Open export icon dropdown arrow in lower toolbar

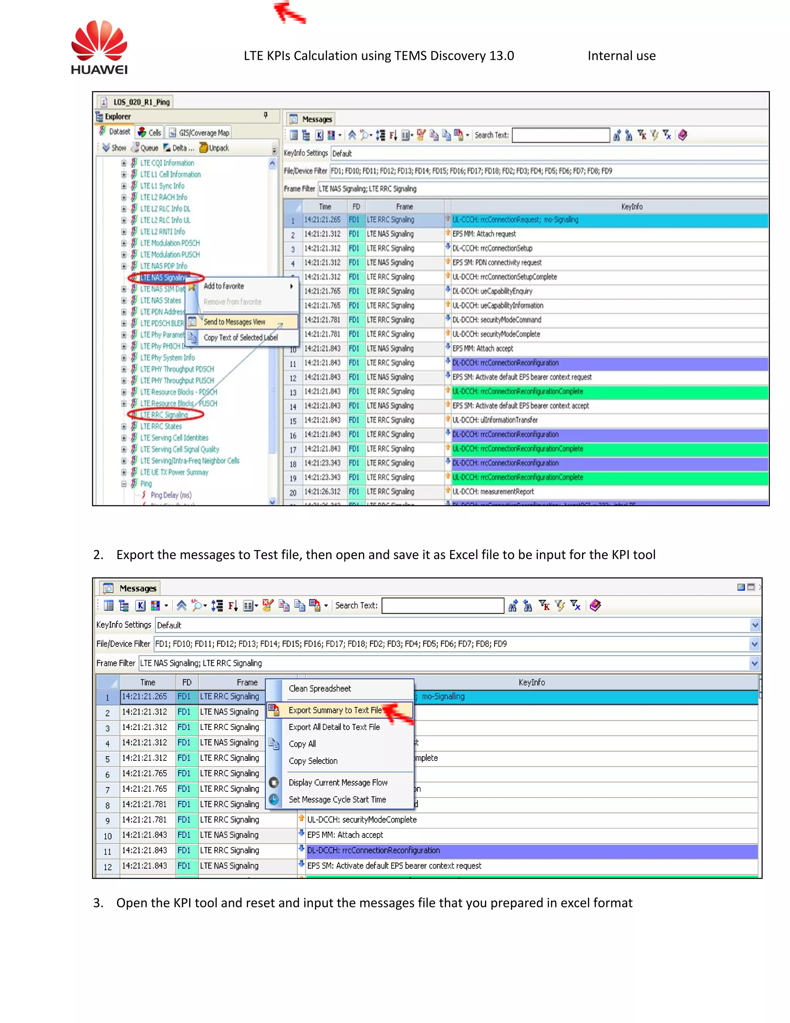(x=326, y=606)
